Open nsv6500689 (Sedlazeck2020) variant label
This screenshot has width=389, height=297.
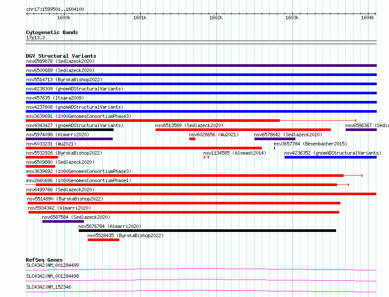point(60,70)
